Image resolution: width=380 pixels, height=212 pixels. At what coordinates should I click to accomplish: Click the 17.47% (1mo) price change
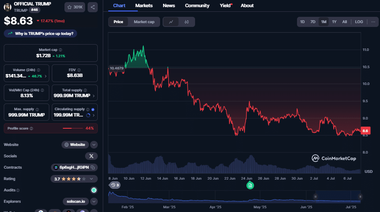[x=51, y=21]
